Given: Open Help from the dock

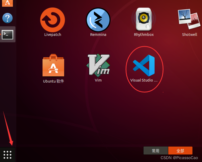Looking at the screenshot, I should 8,18.
